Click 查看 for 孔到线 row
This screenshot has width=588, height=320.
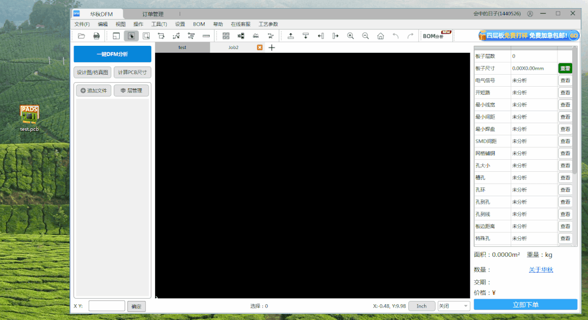[565, 214]
